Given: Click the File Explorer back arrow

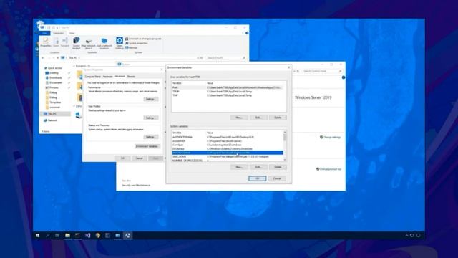Looking at the screenshot, I should click(x=43, y=58).
